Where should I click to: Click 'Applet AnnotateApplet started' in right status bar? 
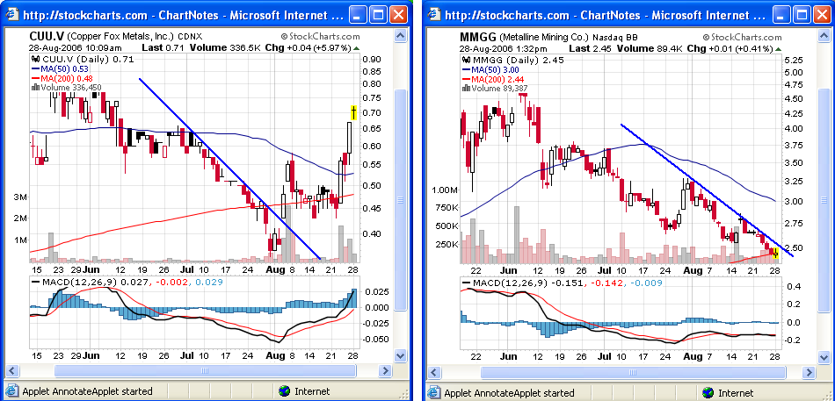[x=509, y=392]
